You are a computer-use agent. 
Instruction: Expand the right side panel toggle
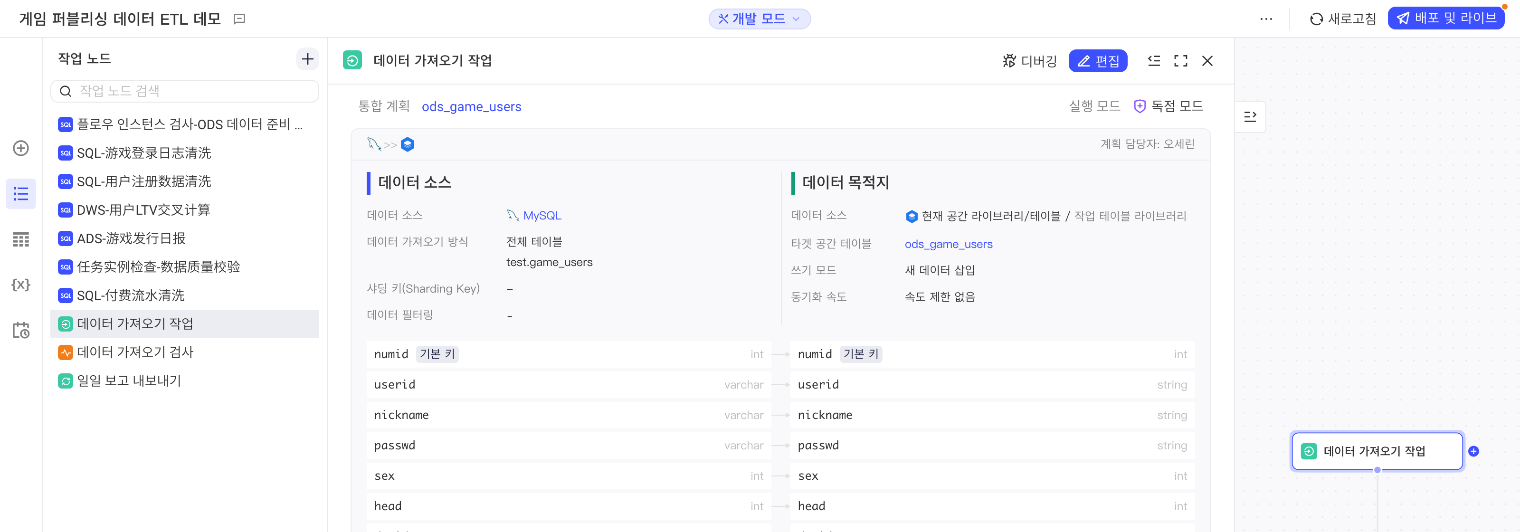point(1250,117)
